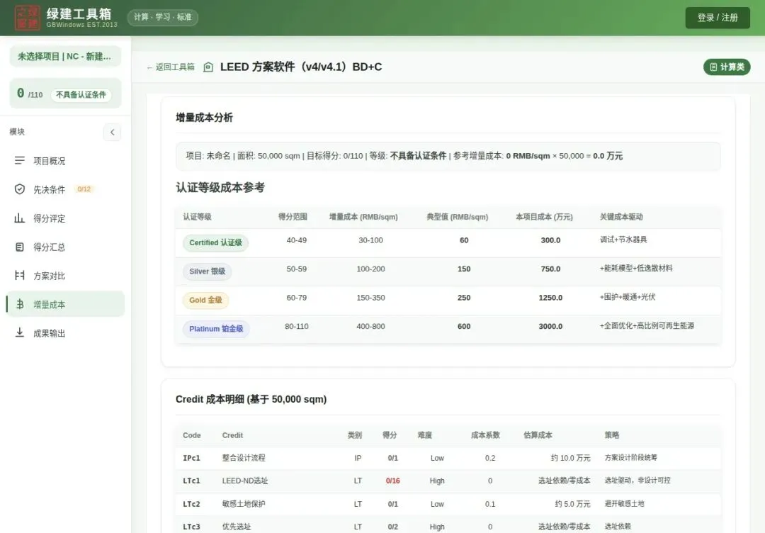Click the 认证等级 column header

pyautogui.click(x=197, y=217)
